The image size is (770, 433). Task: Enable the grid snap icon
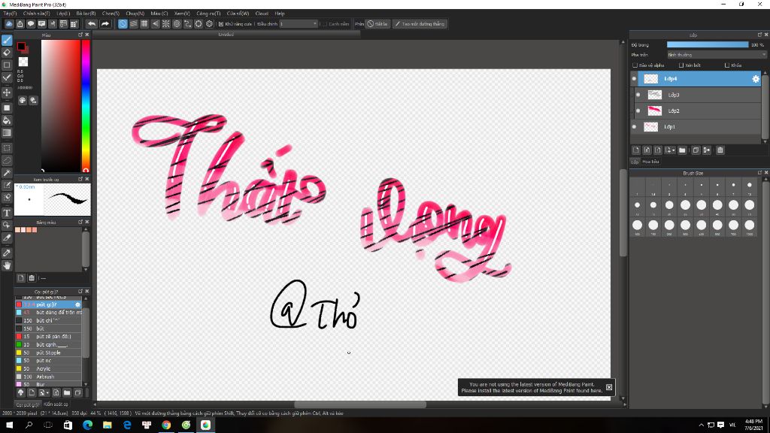pos(144,23)
